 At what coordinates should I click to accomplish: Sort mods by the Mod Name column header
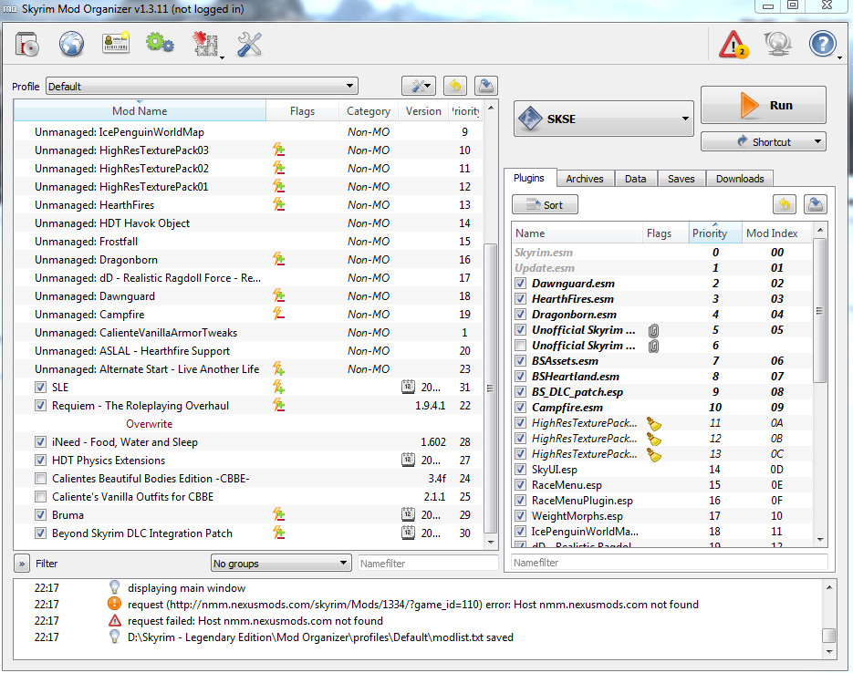(x=140, y=111)
